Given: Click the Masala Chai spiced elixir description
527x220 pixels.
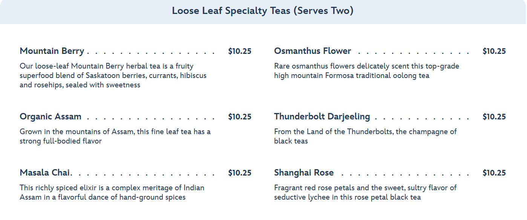Looking at the screenshot, I should tap(112, 192).
